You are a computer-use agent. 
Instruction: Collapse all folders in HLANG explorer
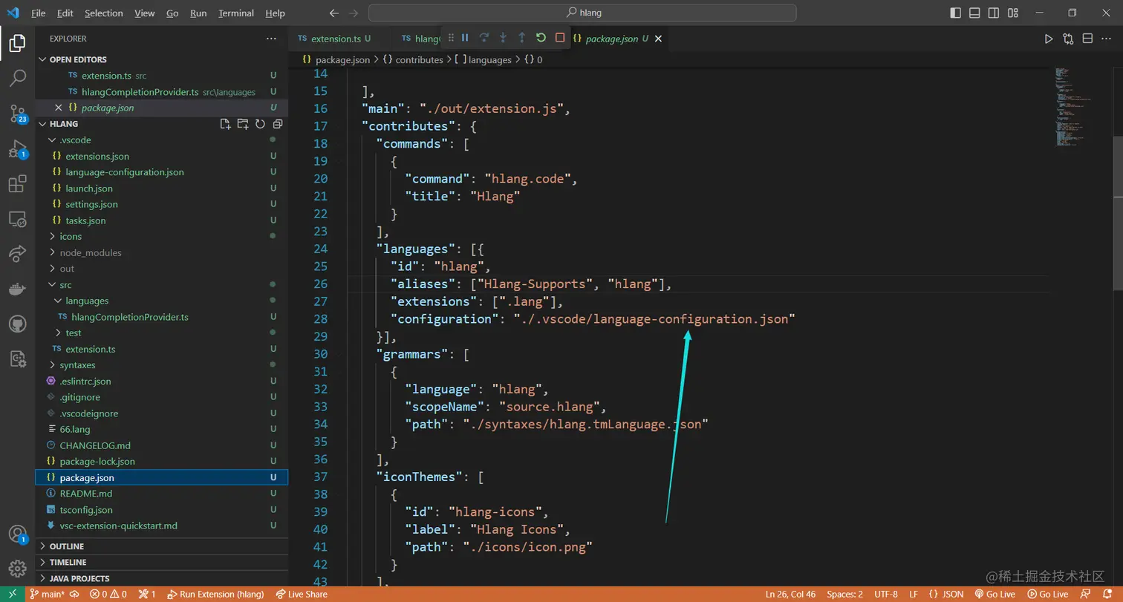(x=277, y=124)
